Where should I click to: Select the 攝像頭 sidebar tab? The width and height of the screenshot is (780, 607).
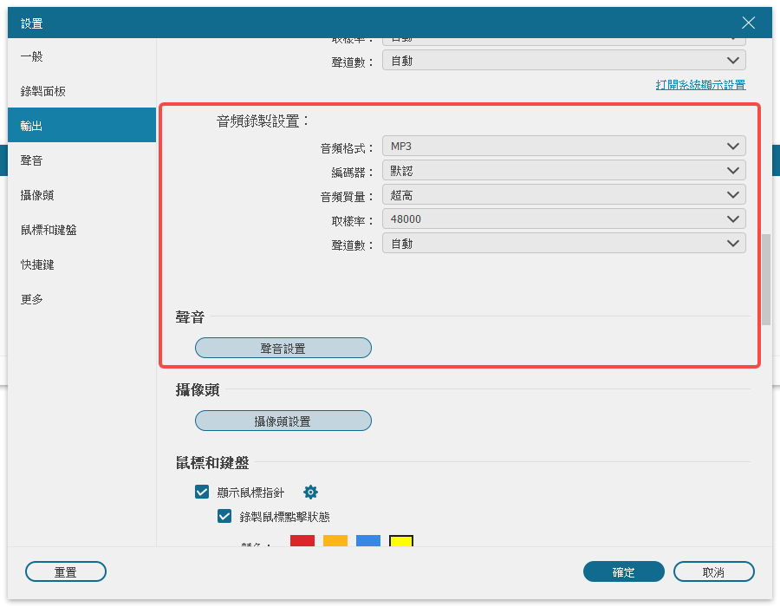pos(82,195)
